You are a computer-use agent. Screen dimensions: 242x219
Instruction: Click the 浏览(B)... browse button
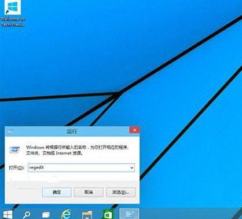click(x=121, y=192)
